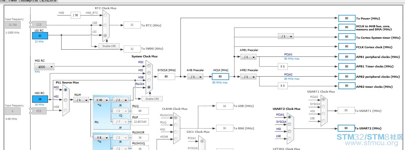This screenshot has width=405, height=150.
Task: Click Enable CSS under RTC Clock Mux
Action: coord(109,46)
